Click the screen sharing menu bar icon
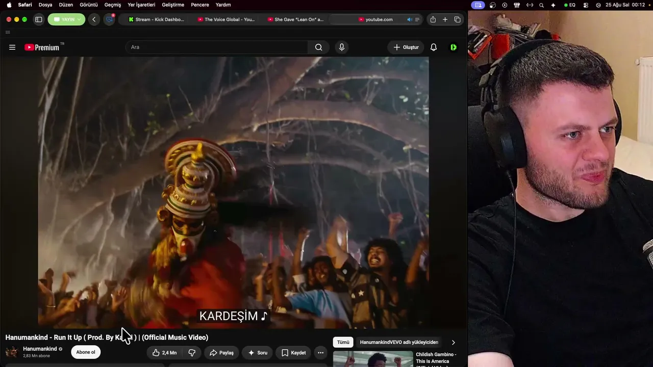This screenshot has width=653, height=367. 478,5
